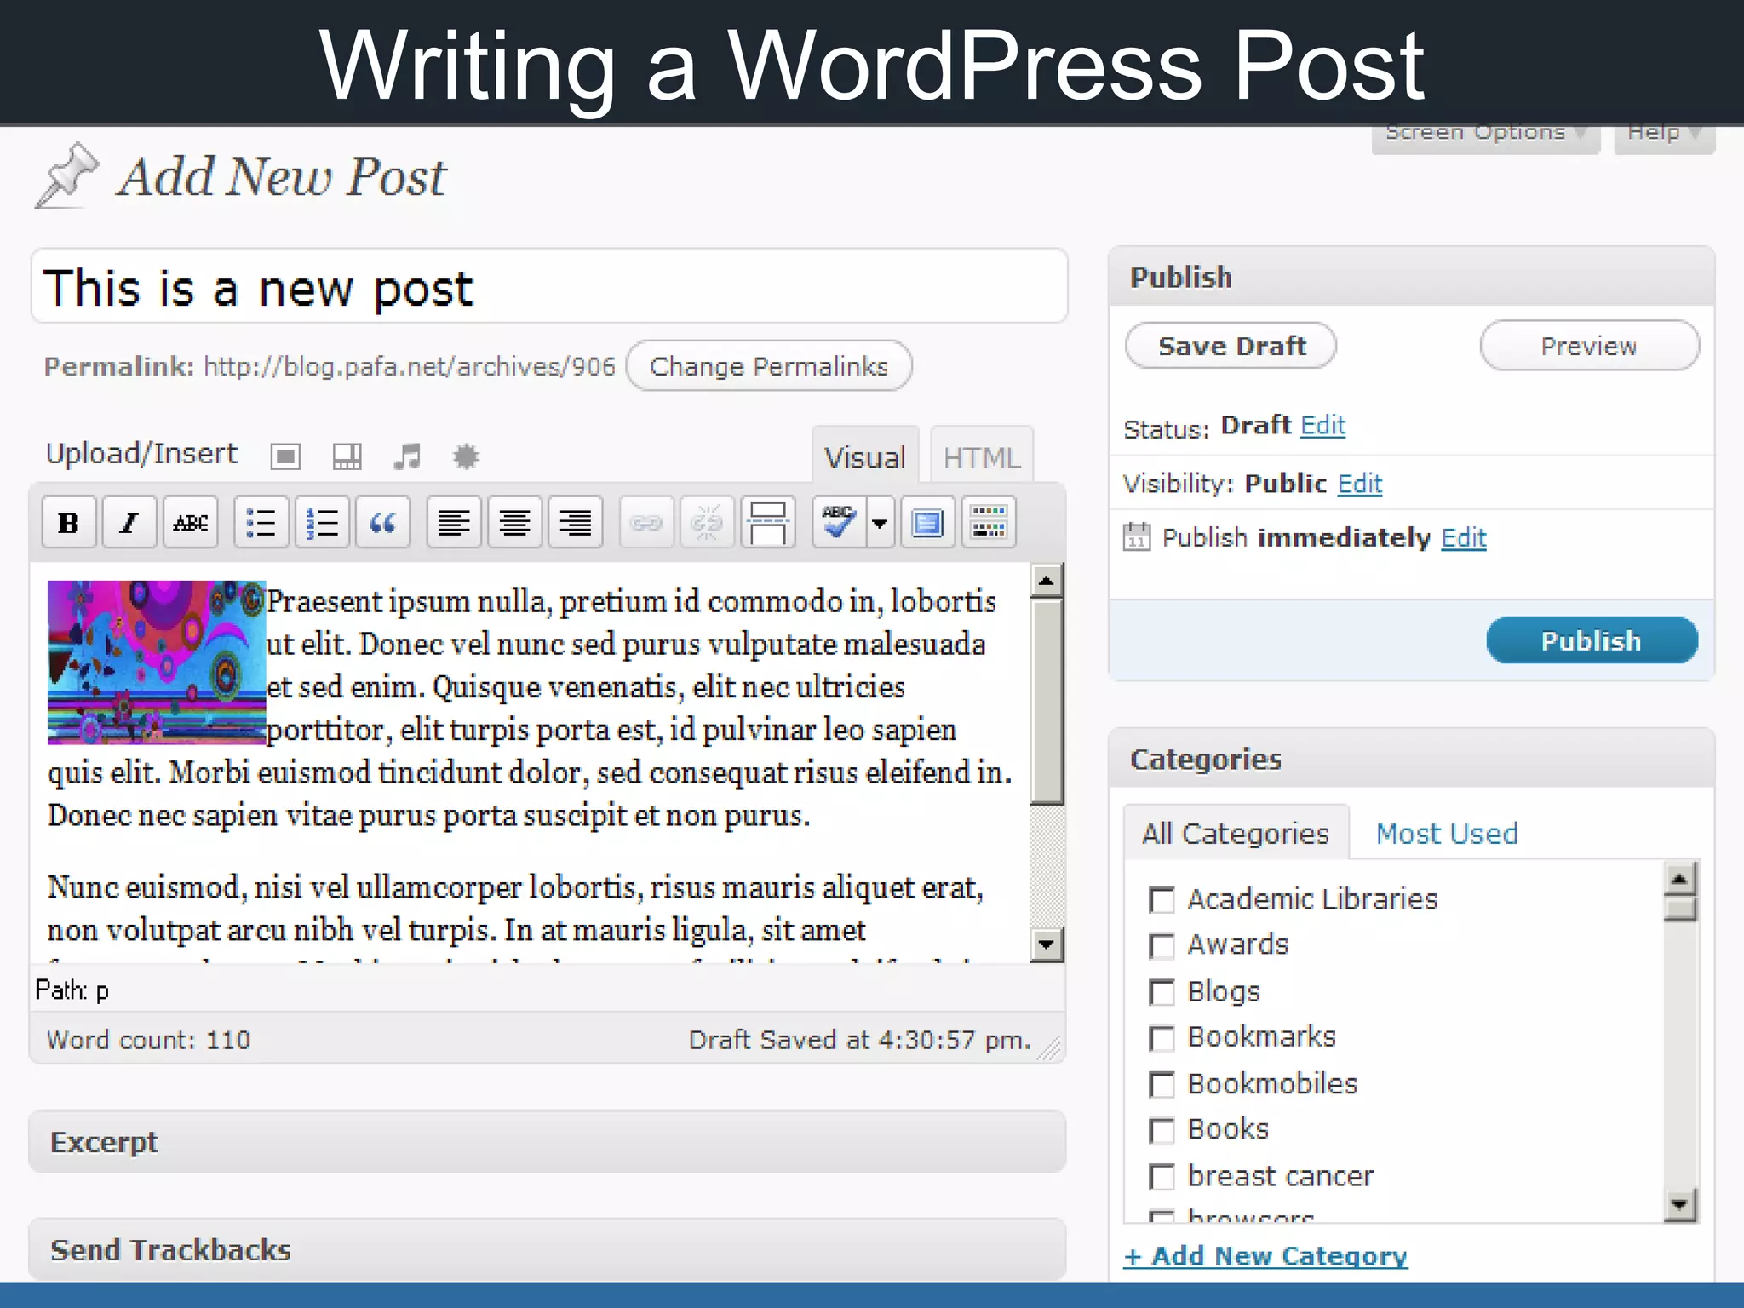Image resolution: width=1744 pixels, height=1308 pixels.
Task: Click the editor scrollbar down arrow
Action: point(1047,944)
